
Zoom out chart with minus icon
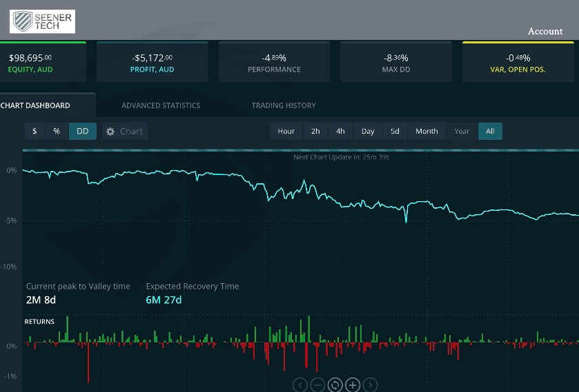317,385
